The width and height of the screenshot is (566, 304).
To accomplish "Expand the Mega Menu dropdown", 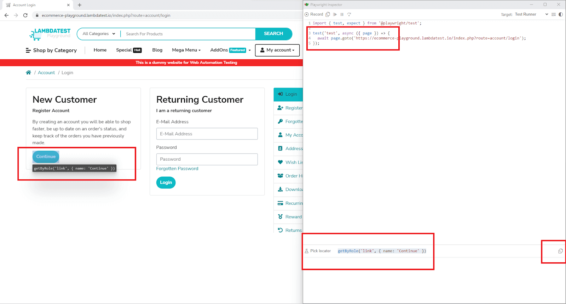I will tap(186, 50).
